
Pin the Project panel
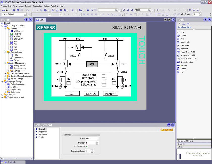point(26,20)
